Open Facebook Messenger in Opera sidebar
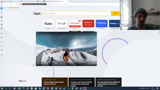 [x=2, y=17]
